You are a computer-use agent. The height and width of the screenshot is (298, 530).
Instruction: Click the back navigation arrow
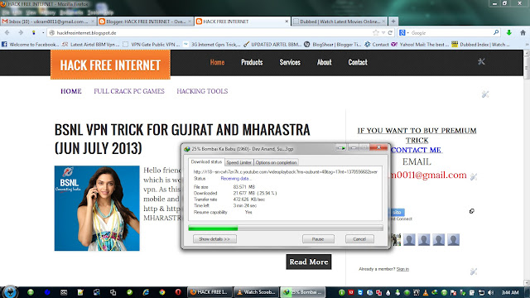coord(7,33)
